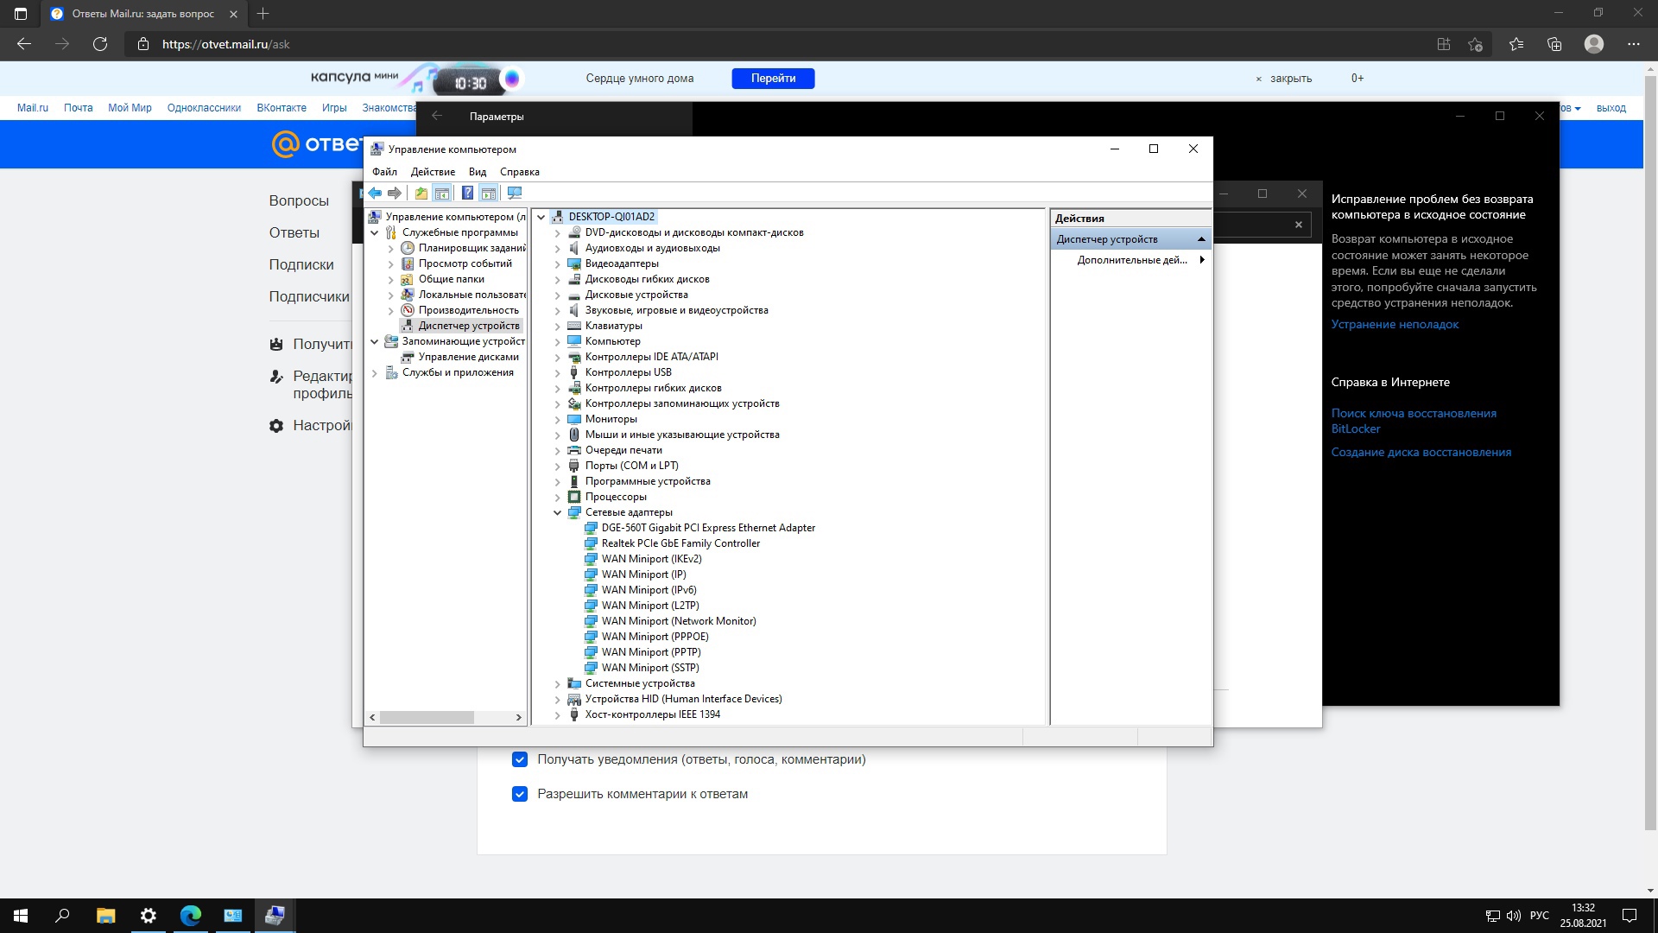Click the Контроллеры USB plug icon

574,372
